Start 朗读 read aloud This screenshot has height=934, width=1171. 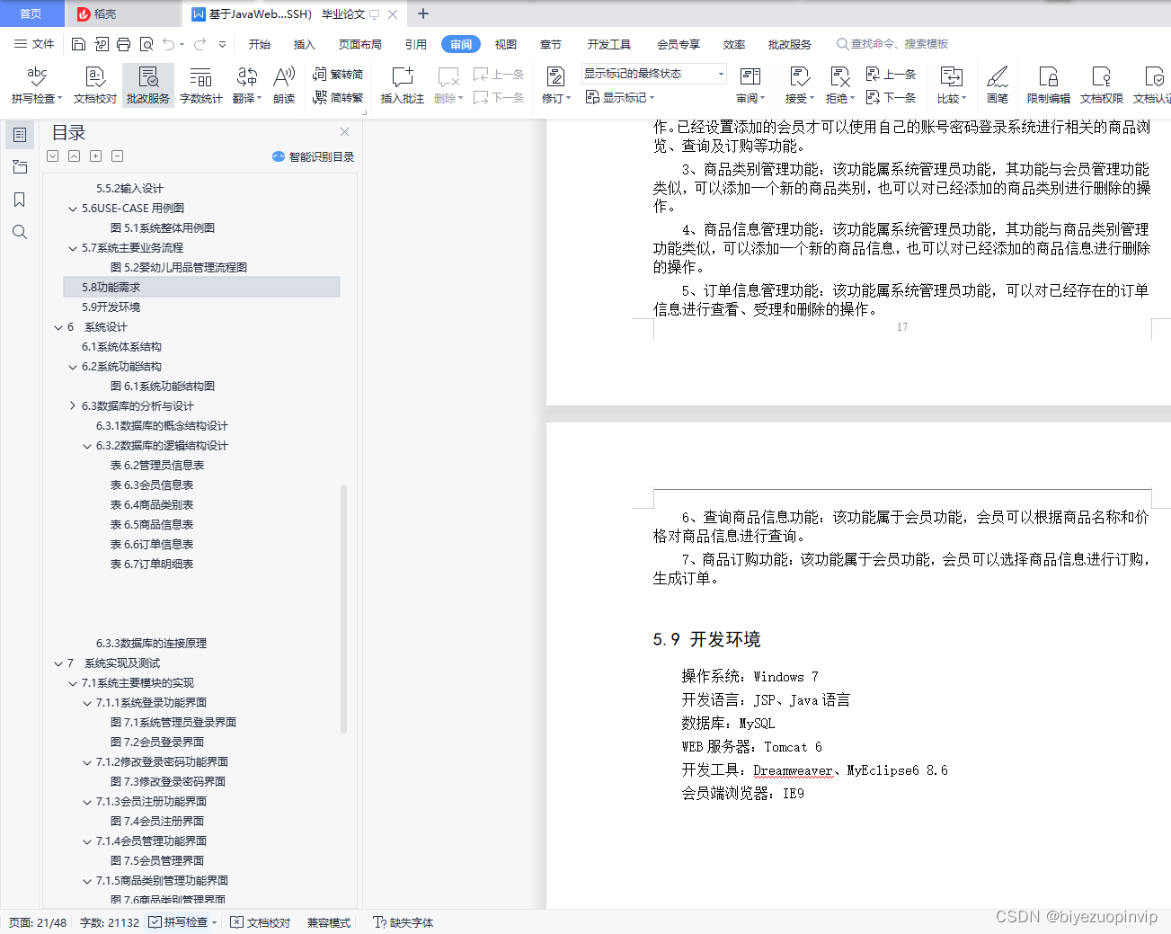tap(284, 85)
